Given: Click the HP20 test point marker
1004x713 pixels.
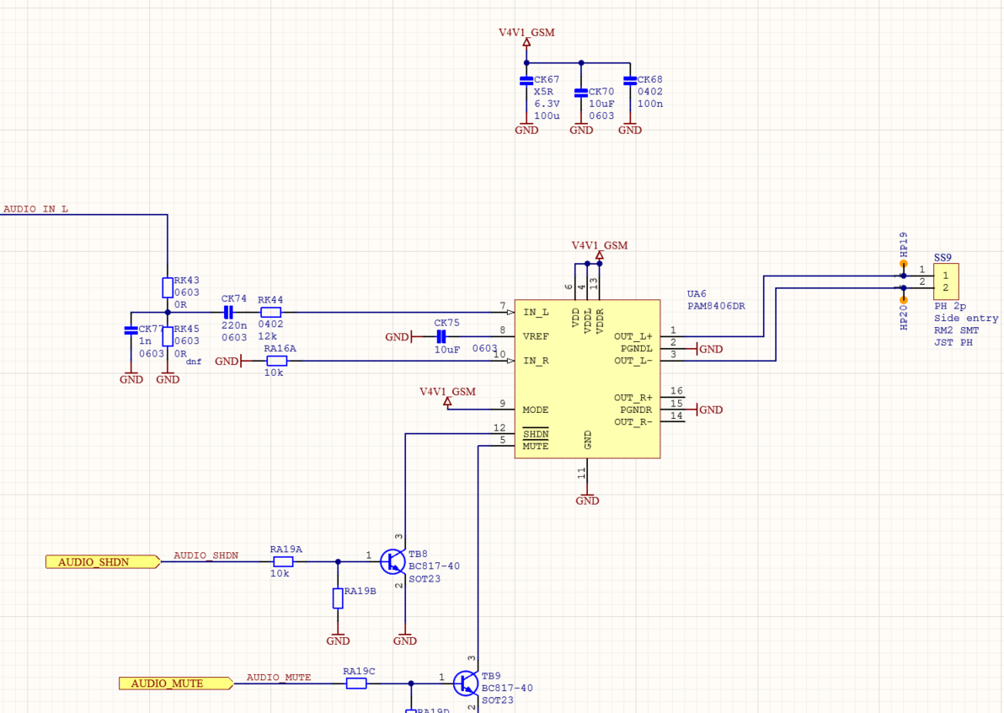Looking at the screenshot, I should pos(904,300).
